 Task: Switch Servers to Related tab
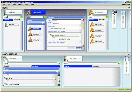[x=8, y=20]
